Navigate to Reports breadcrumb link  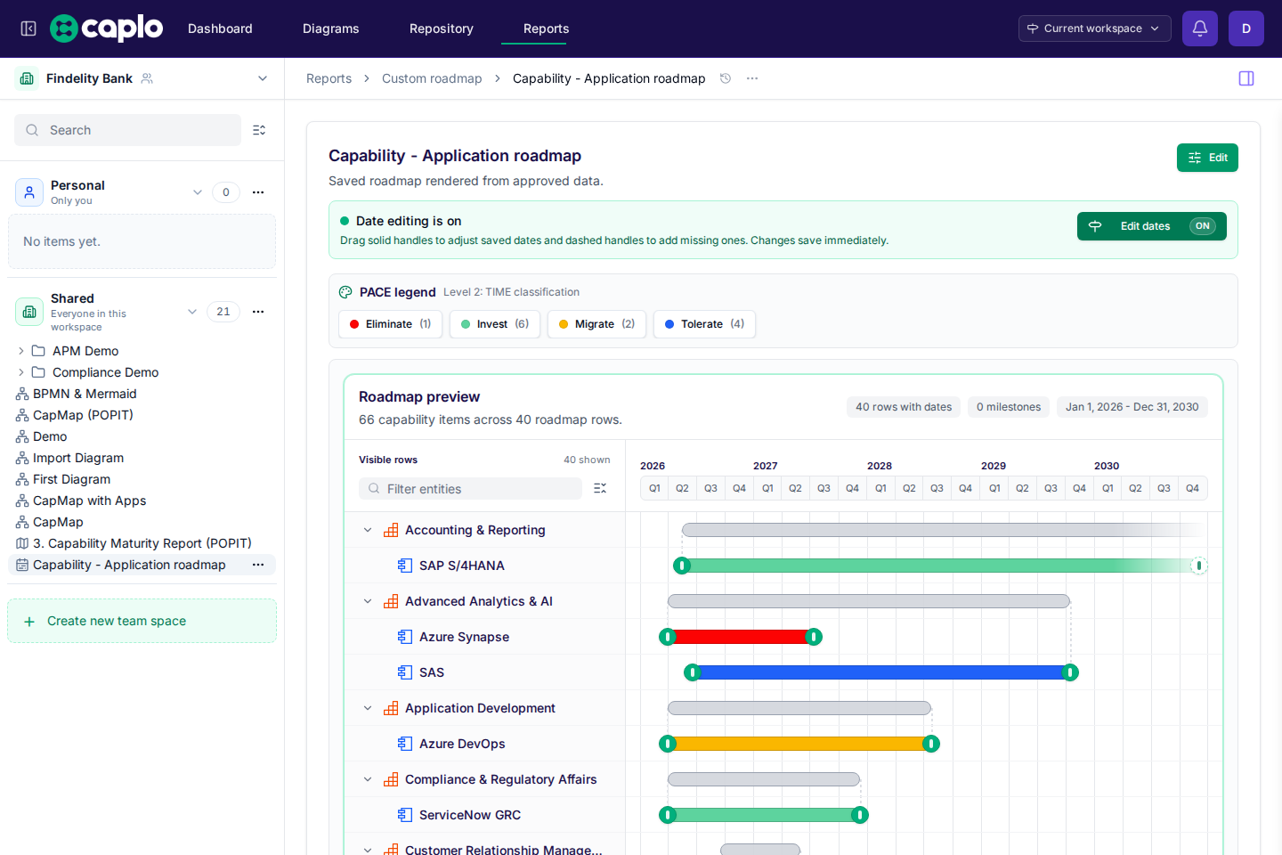329,78
